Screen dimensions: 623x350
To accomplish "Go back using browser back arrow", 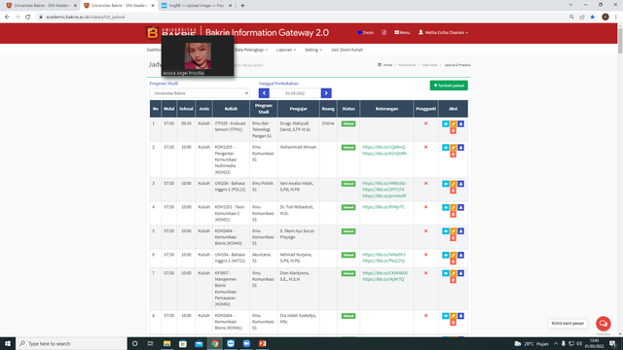I will (x=7, y=17).
